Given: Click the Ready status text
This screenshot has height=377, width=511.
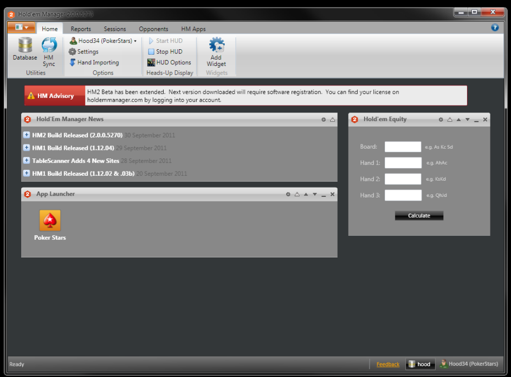Looking at the screenshot, I should (x=17, y=365).
